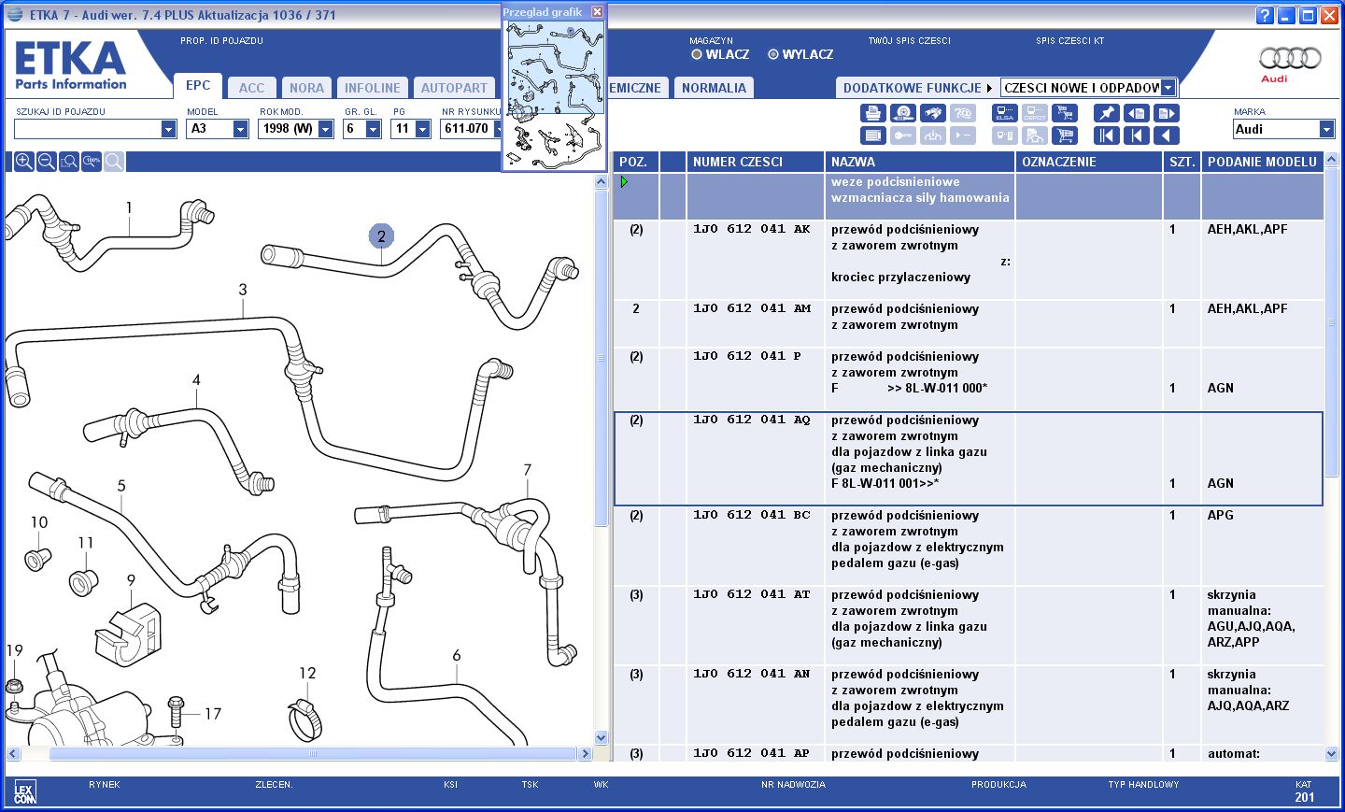Click the printer icon in the toolbar
This screenshot has height=812, width=1345.
872,113
